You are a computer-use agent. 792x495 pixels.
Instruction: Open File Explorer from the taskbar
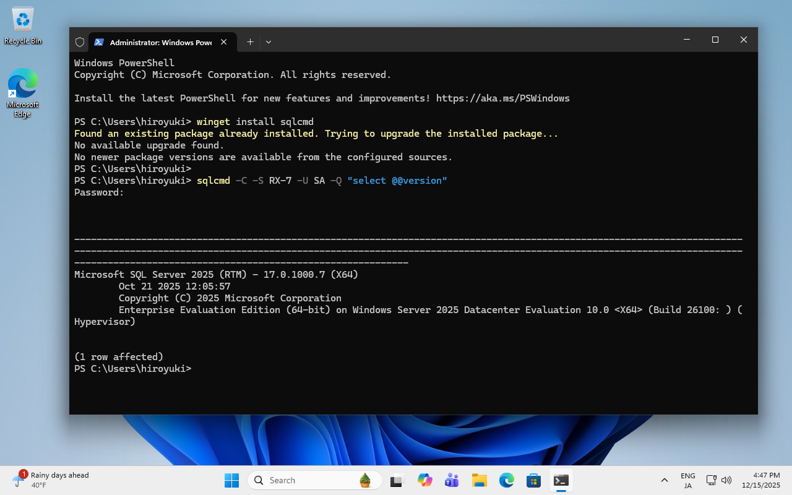point(479,480)
